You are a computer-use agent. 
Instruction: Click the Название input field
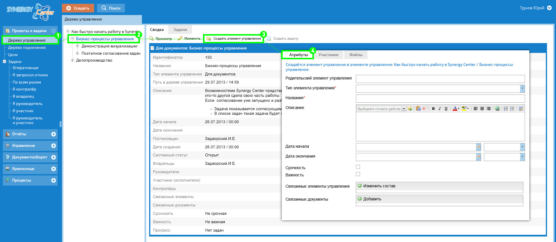point(440,98)
